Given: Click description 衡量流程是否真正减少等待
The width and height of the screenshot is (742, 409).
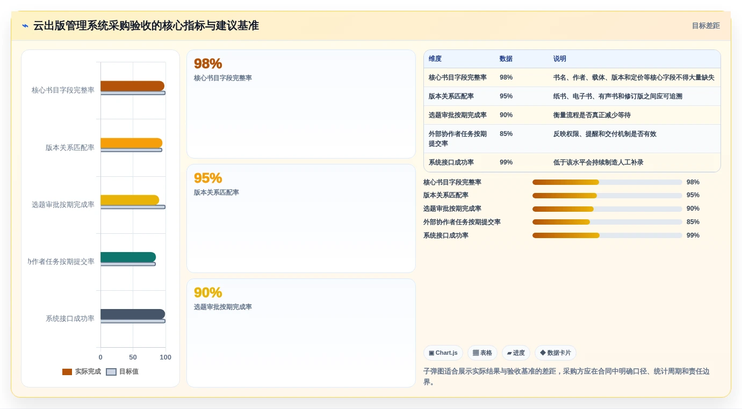Looking at the screenshot, I should click(592, 116).
